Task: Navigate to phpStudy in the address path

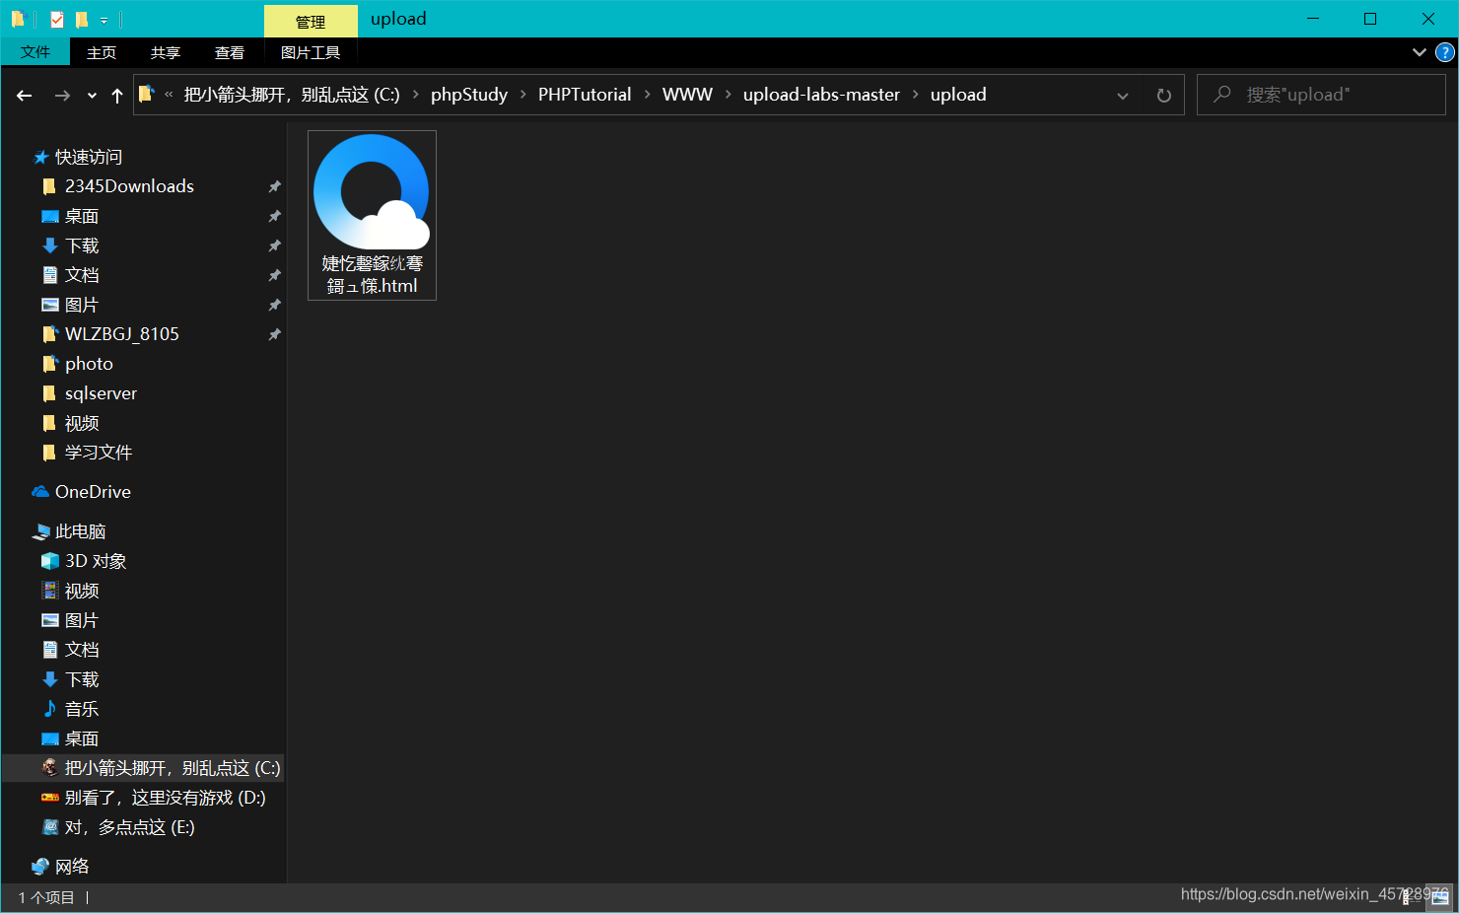Action: coord(469,95)
